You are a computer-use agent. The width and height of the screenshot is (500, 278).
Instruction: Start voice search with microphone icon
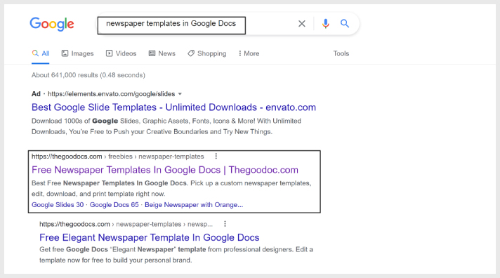click(325, 24)
